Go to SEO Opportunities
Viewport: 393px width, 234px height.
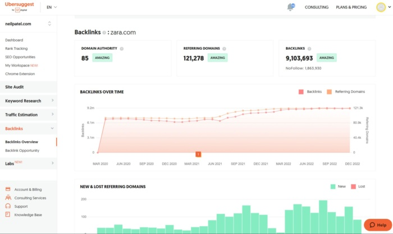pyautogui.click(x=20, y=57)
